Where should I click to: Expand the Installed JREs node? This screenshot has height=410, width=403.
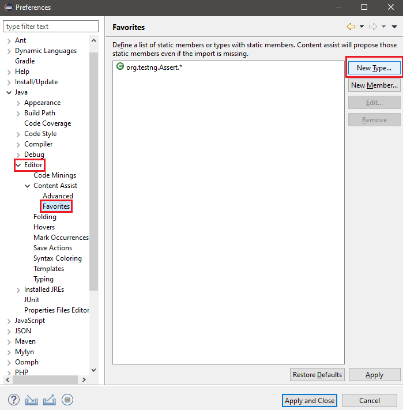pyautogui.click(x=18, y=289)
